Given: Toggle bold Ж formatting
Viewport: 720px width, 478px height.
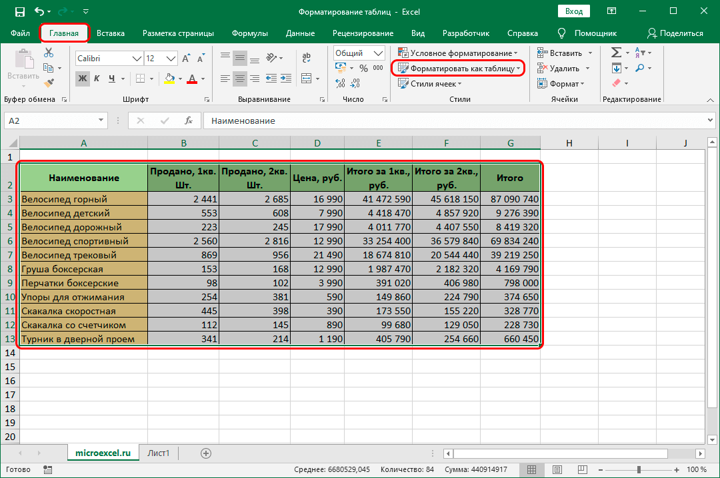Looking at the screenshot, I should (83, 79).
